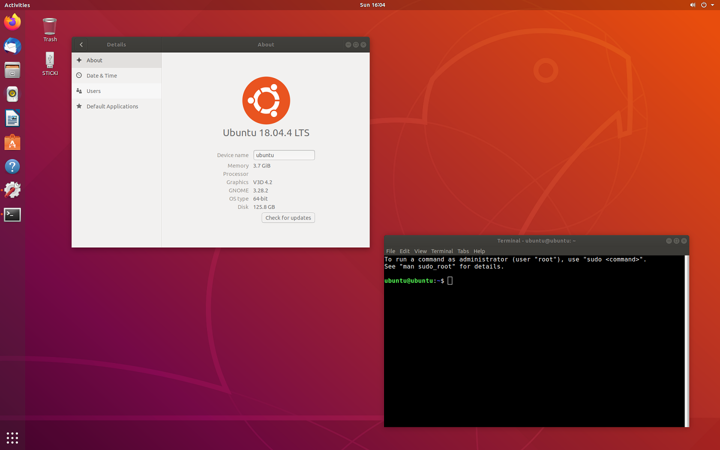Select Users in the Details sidebar
720x450 pixels.
[93, 91]
